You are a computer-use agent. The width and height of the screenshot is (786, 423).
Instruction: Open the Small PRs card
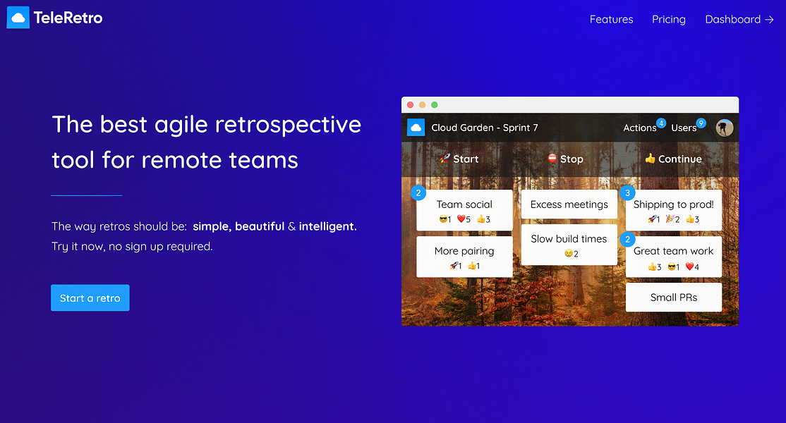point(674,298)
